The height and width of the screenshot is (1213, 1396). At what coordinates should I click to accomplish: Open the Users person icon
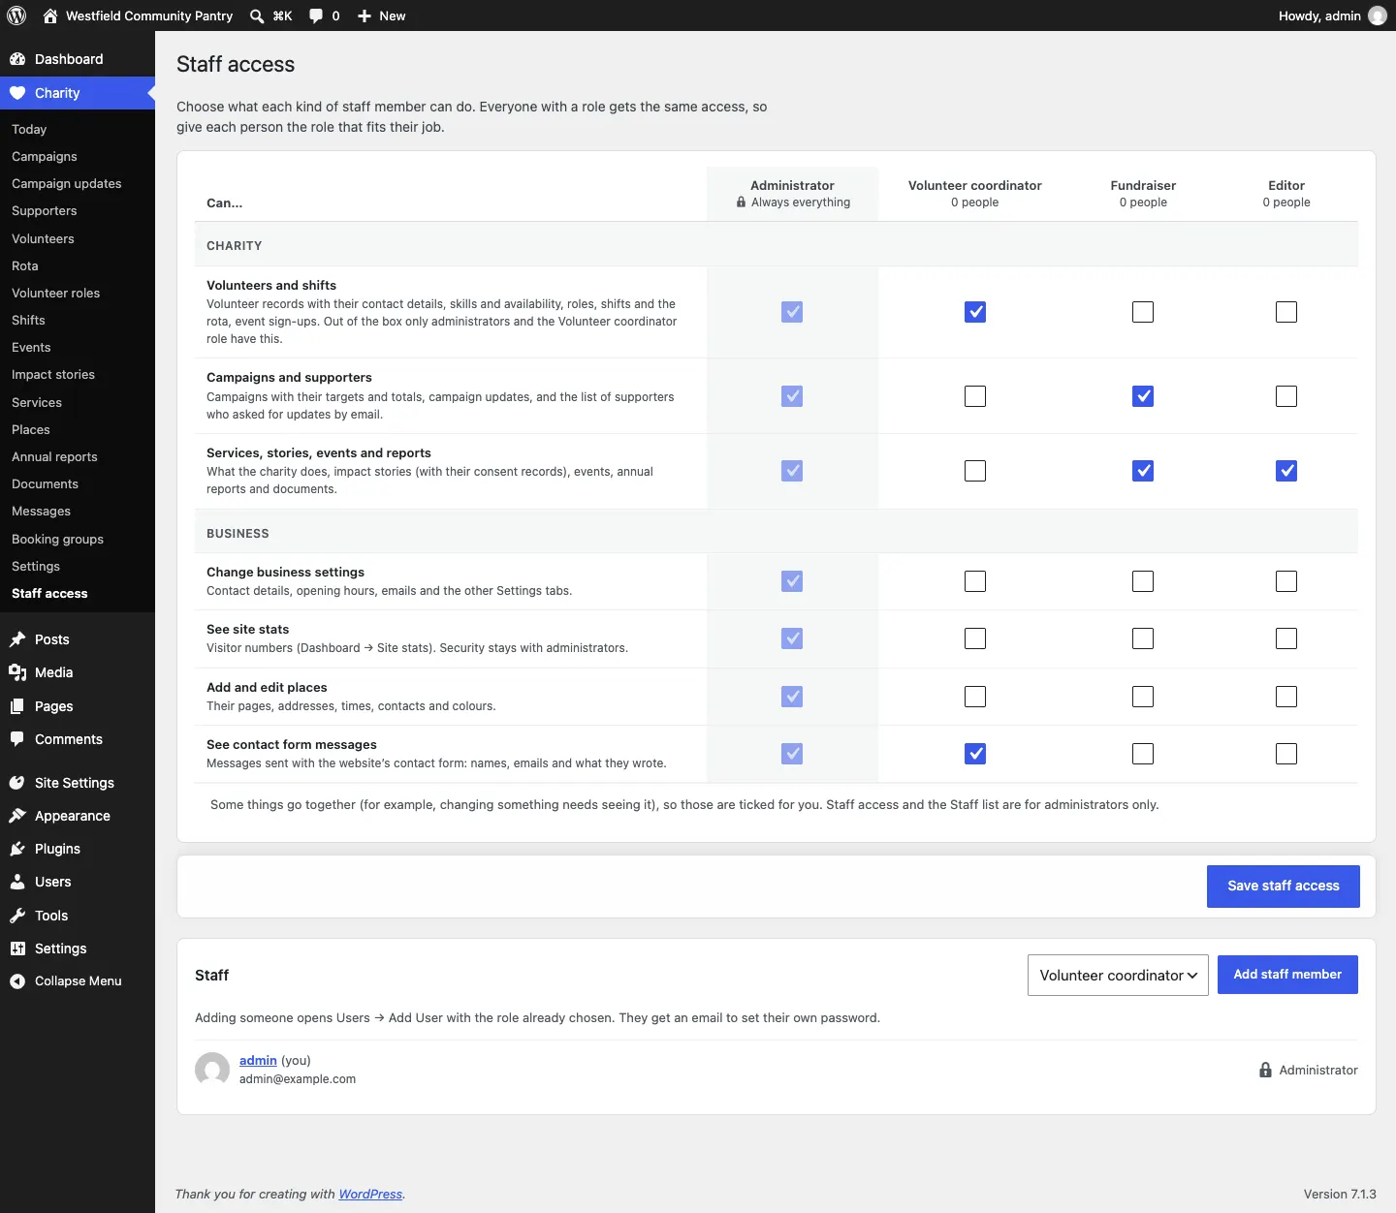(17, 882)
